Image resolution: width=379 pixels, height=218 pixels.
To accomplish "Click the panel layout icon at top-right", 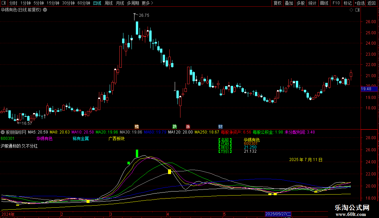I will (x=357, y=10).
